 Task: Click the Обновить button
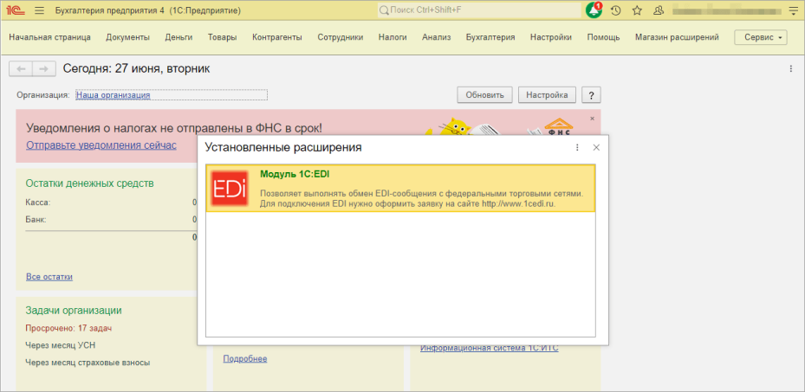484,95
